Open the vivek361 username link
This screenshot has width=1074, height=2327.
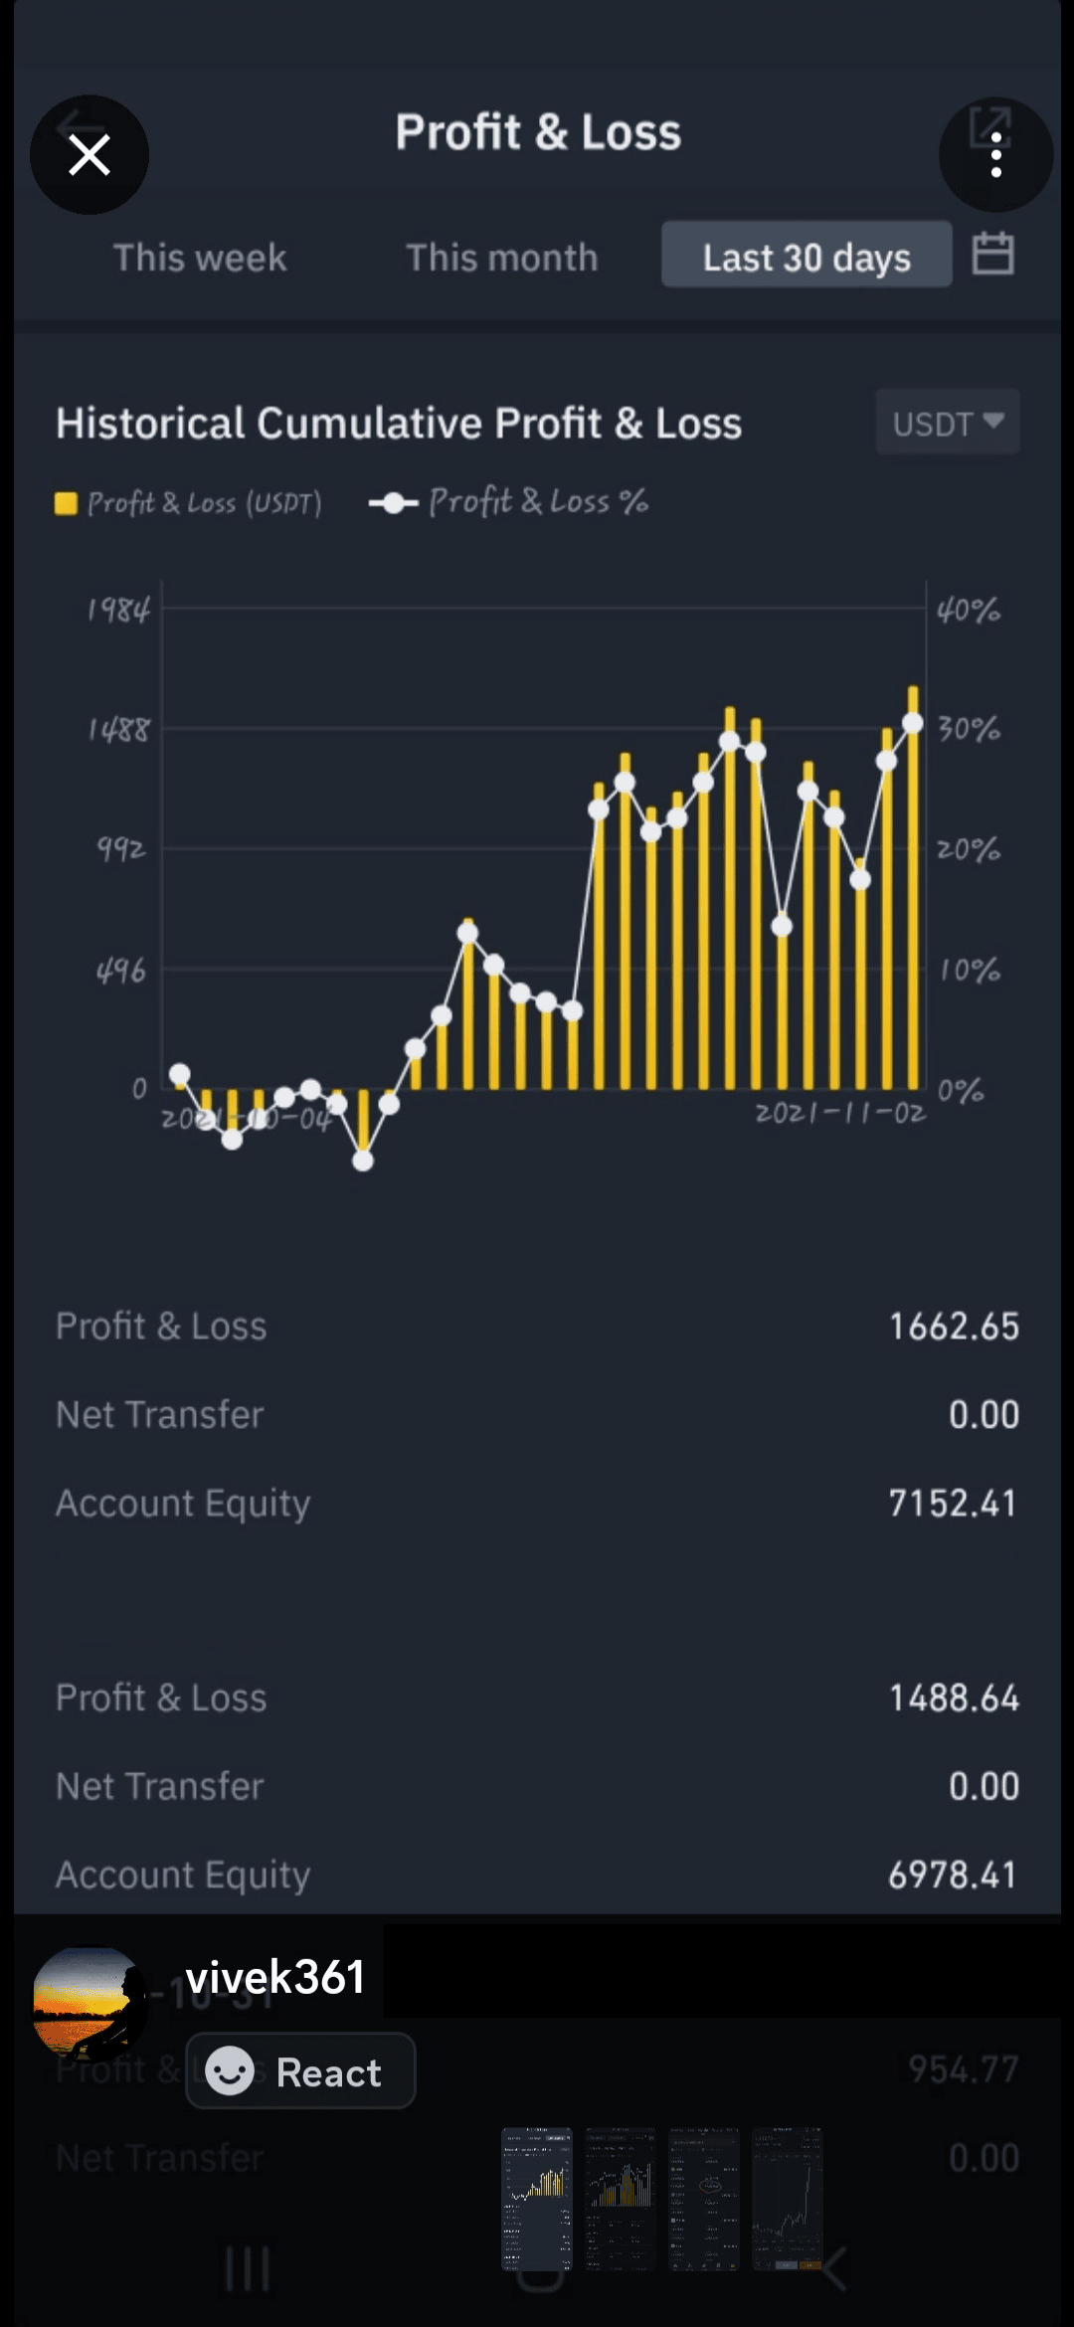274,1978
